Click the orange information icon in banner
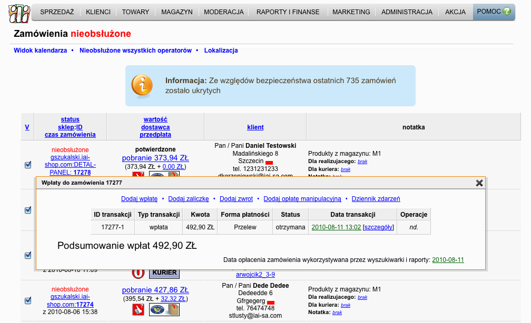The image size is (531, 323). (x=142, y=86)
